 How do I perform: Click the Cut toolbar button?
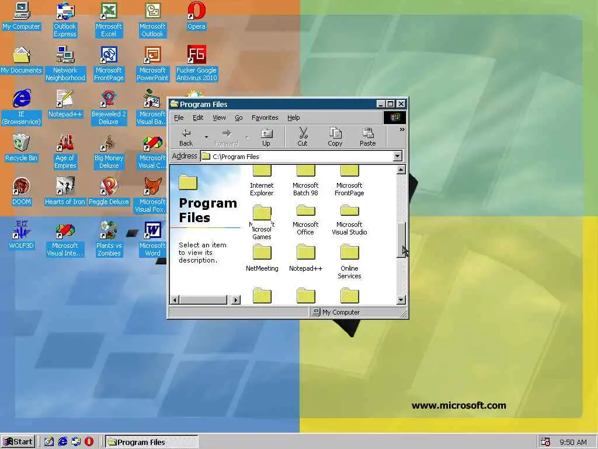tap(303, 137)
